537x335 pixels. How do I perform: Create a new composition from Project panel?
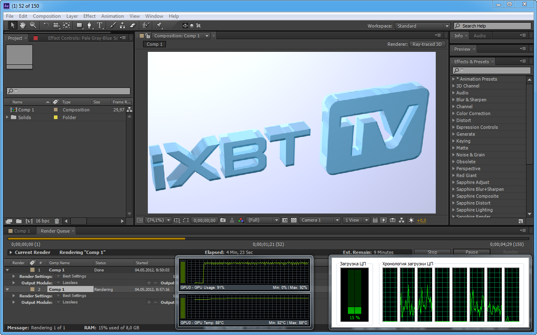point(29,221)
